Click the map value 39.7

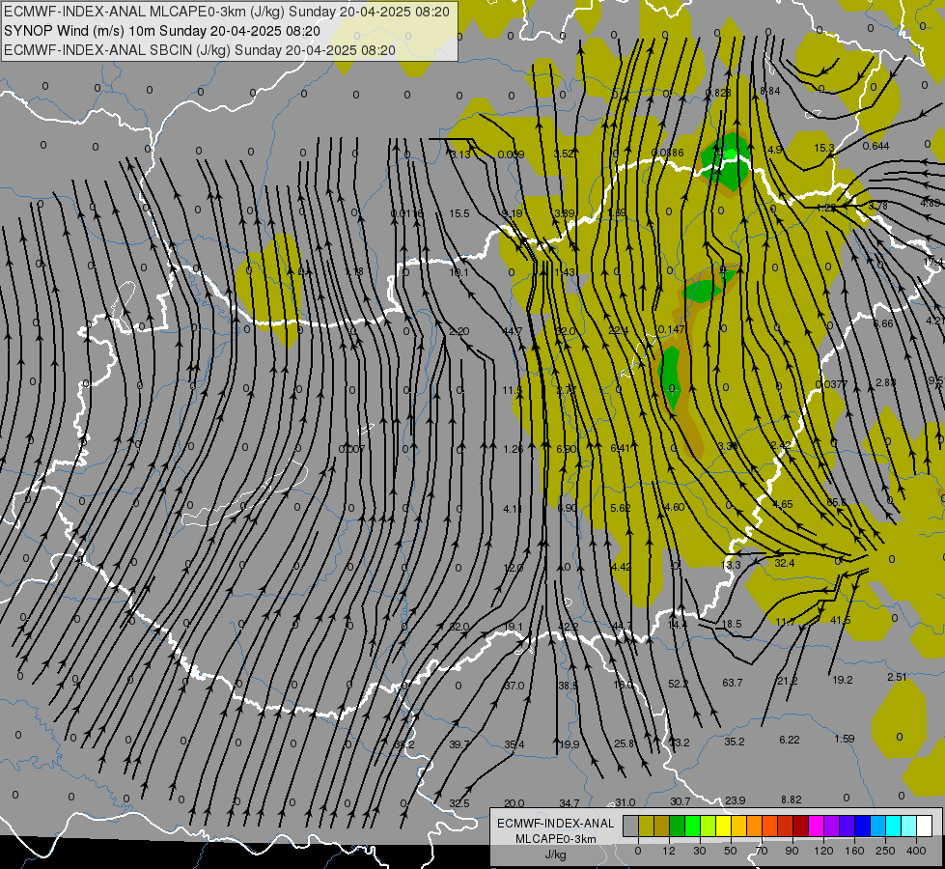459,744
